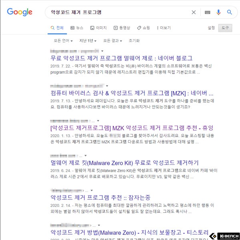Open result 멀웨어 제로 킷(Malware Zero Kit) 무료로 악성코드 제거하기

click(x=124, y=163)
